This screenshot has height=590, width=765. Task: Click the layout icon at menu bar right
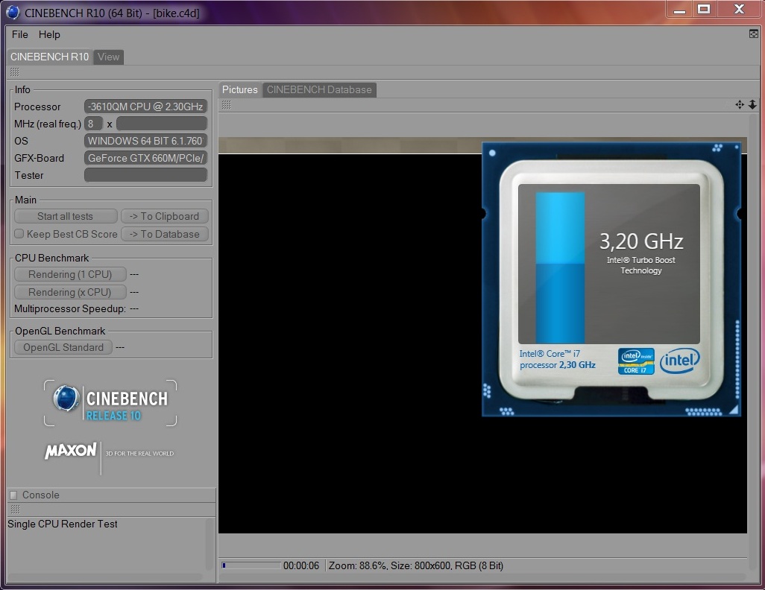pyautogui.click(x=754, y=34)
